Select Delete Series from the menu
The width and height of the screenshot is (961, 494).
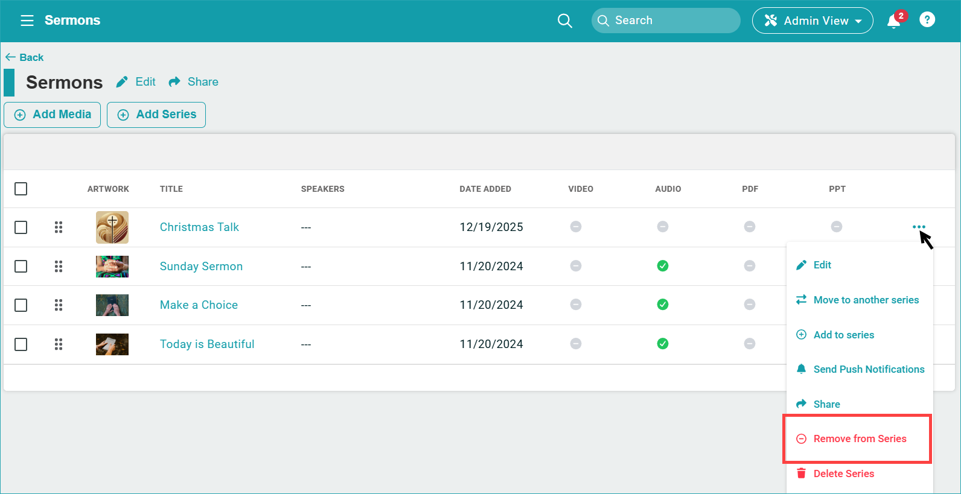(x=843, y=473)
